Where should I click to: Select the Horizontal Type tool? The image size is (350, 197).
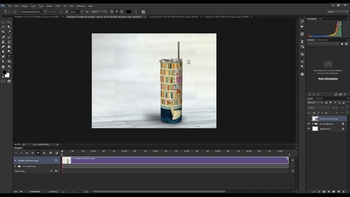(x=9, y=56)
